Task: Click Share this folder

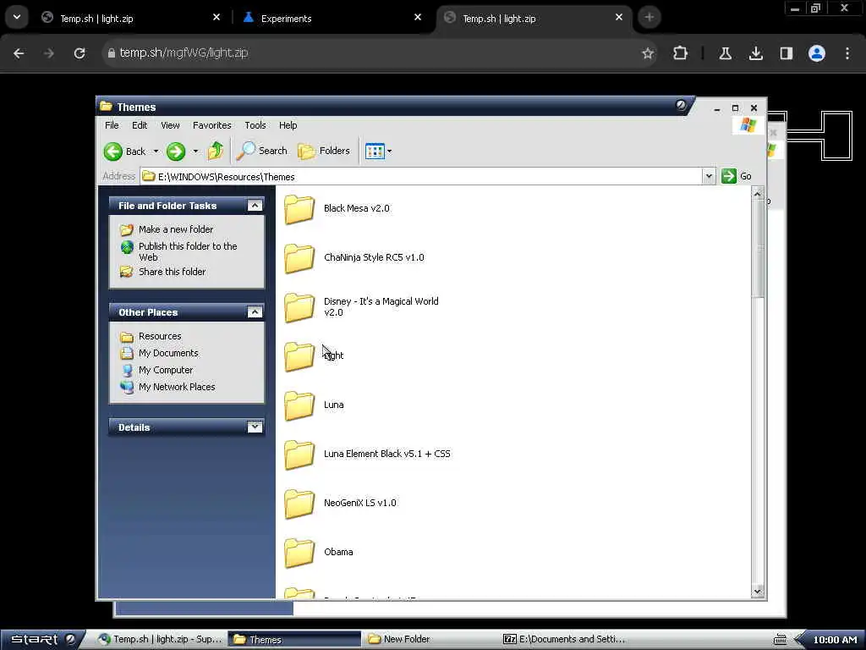Action: pyautogui.click(x=172, y=272)
